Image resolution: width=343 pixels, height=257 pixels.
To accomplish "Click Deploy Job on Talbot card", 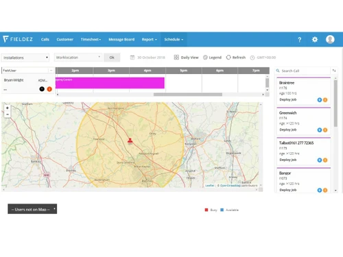I will 288,160.
